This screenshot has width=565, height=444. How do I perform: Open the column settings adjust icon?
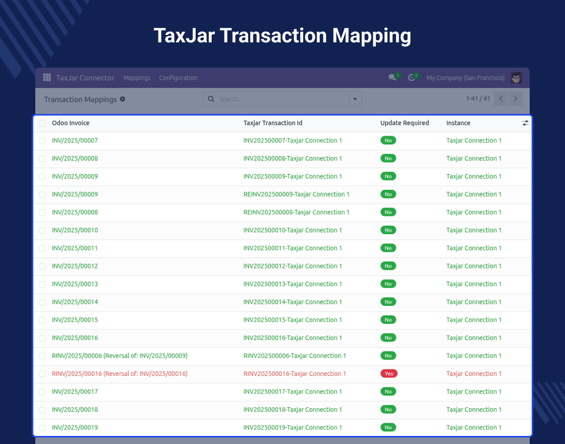coord(525,123)
